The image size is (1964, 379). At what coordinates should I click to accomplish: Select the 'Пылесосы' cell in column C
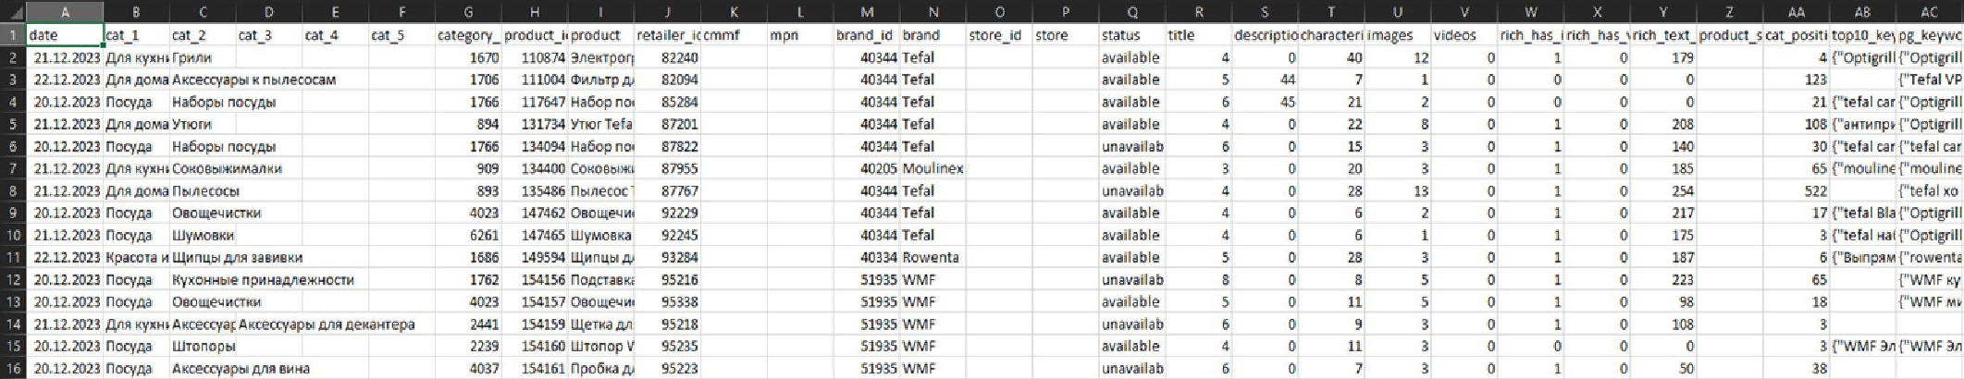(x=205, y=190)
